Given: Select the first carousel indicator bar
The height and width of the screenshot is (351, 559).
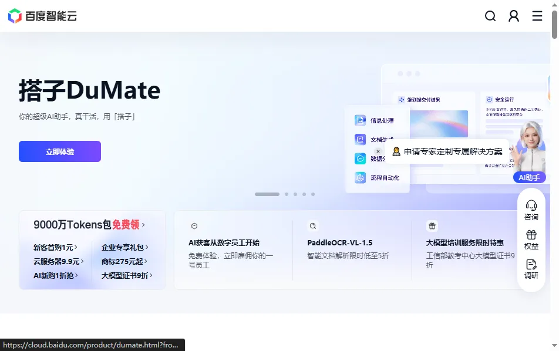Looking at the screenshot, I should tap(267, 194).
